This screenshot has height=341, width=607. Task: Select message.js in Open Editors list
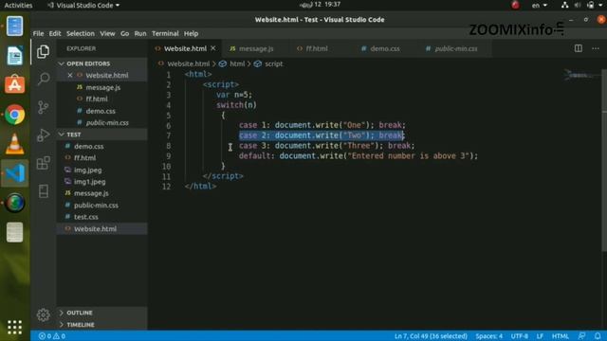coord(103,87)
